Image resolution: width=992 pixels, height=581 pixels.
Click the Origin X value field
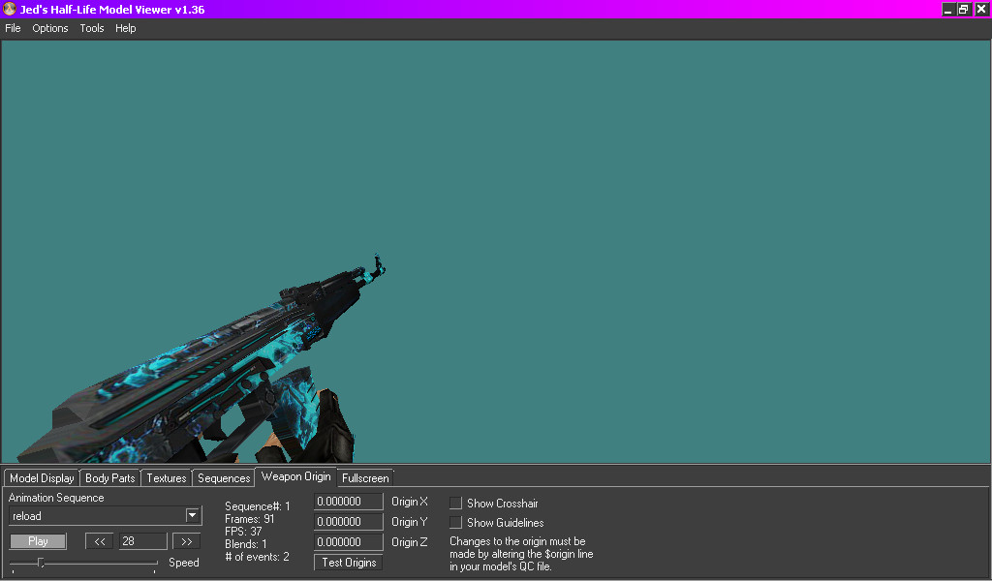click(348, 501)
